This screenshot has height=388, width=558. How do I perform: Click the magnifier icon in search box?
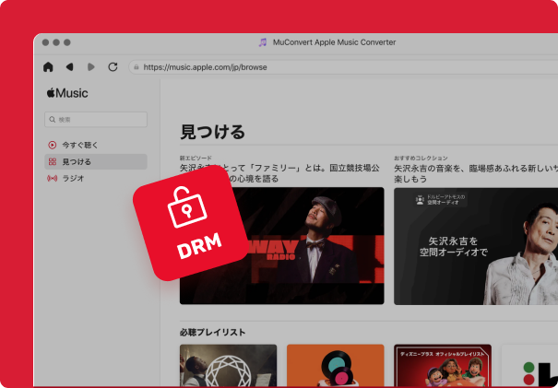53,120
